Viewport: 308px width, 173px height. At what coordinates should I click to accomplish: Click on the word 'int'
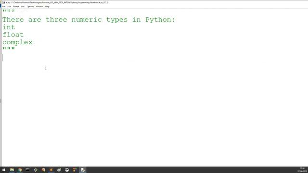point(9,27)
